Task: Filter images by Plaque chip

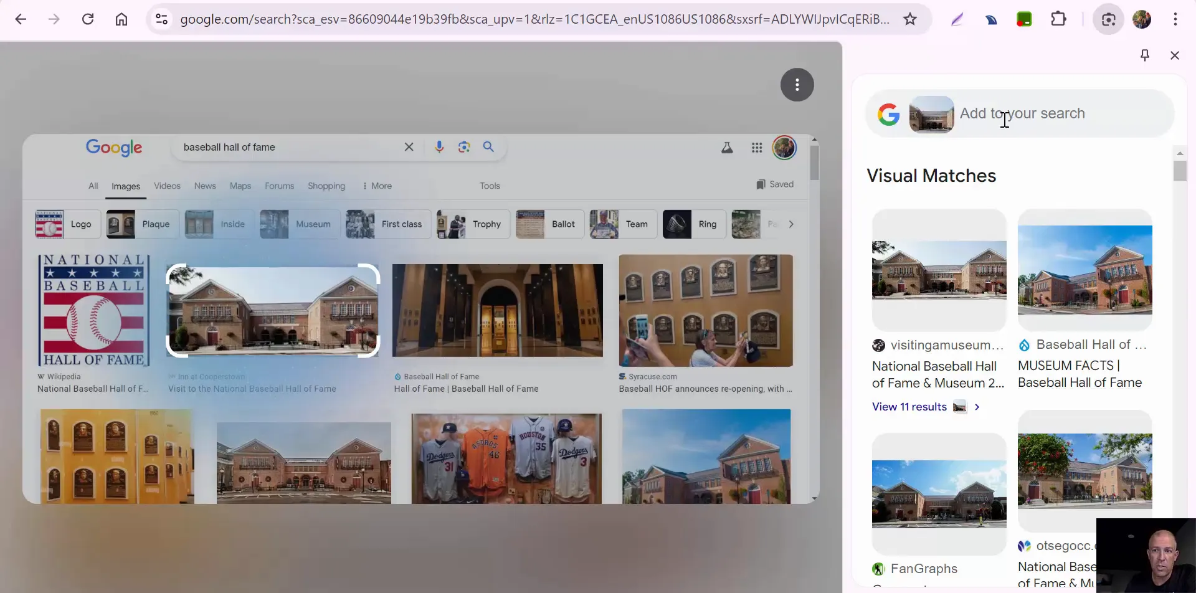Action: (143, 224)
